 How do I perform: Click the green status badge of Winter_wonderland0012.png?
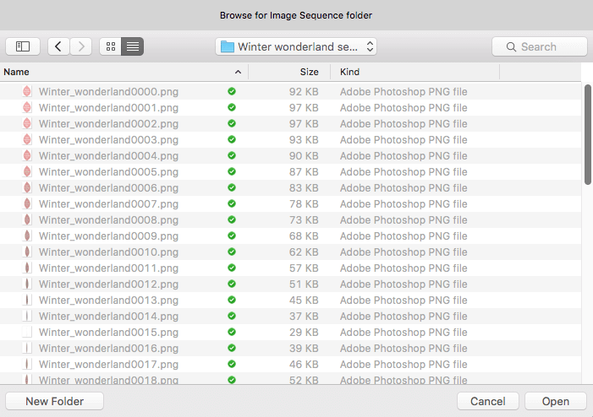point(232,284)
